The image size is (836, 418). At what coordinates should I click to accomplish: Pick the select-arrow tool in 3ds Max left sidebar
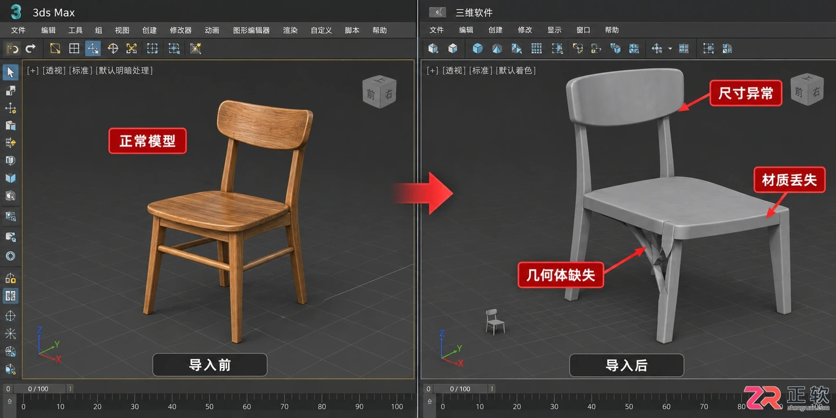click(10, 73)
